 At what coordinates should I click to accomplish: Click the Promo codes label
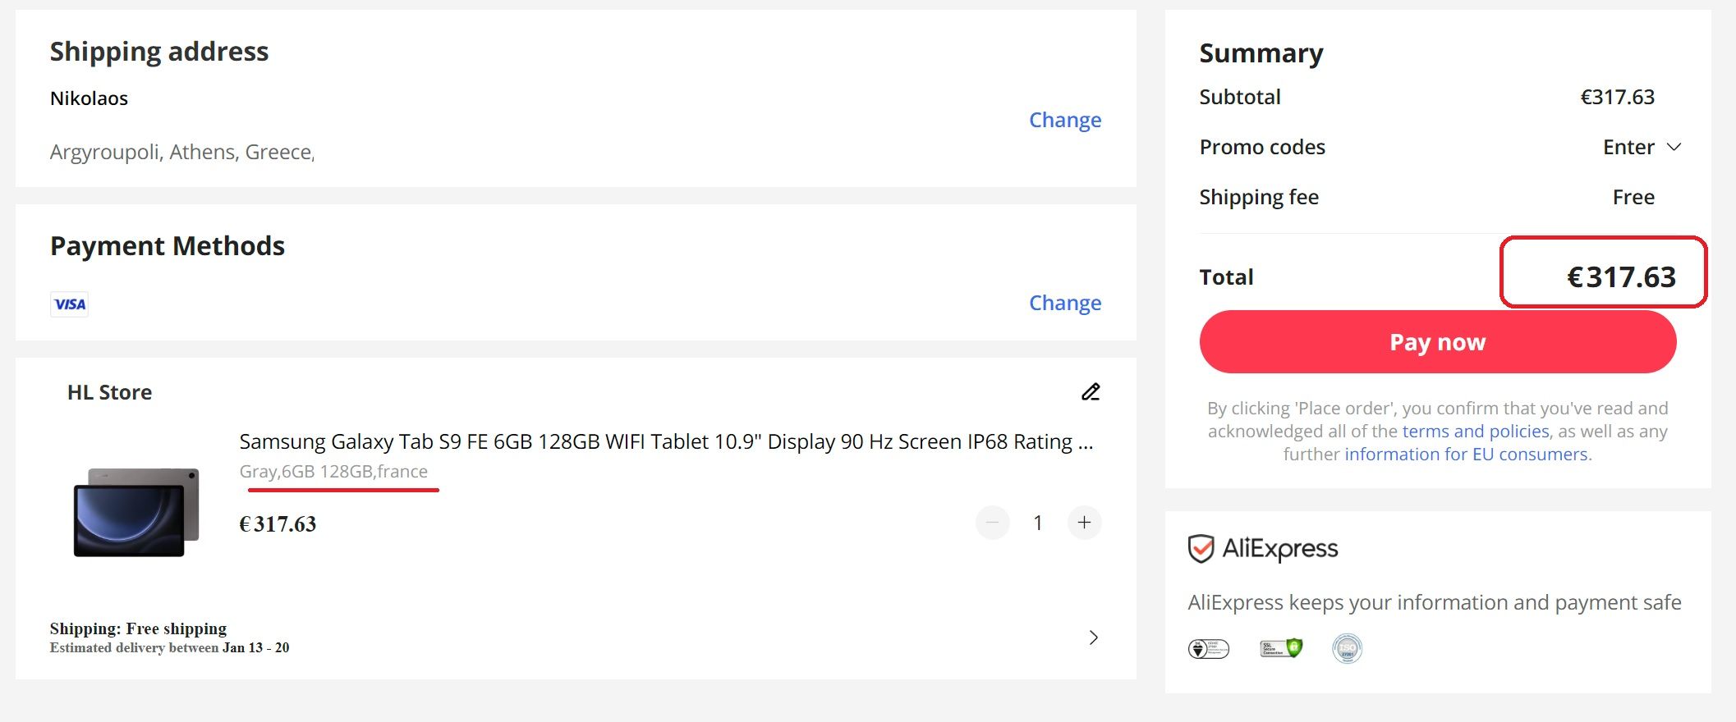(1262, 147)
